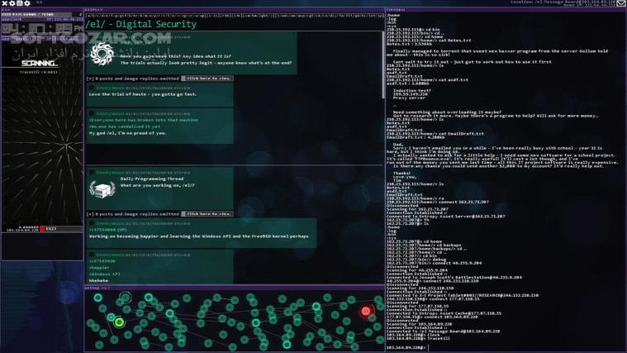
Task: Click the '>>37343886' quote link
Action: click(x=102, y=261)
